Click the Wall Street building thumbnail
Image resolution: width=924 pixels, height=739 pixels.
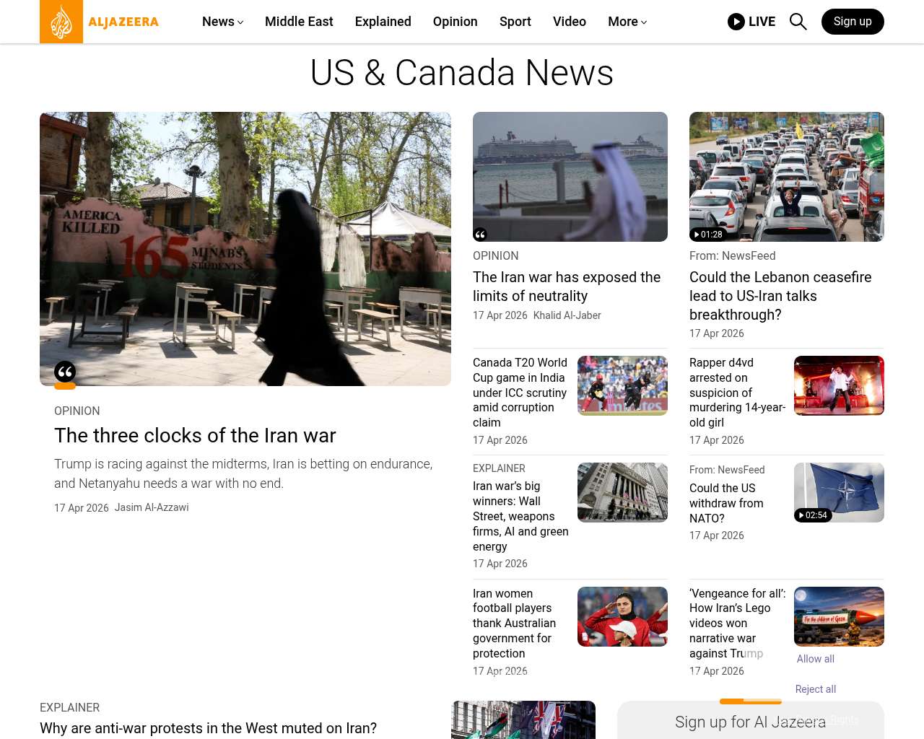point(622,492)
